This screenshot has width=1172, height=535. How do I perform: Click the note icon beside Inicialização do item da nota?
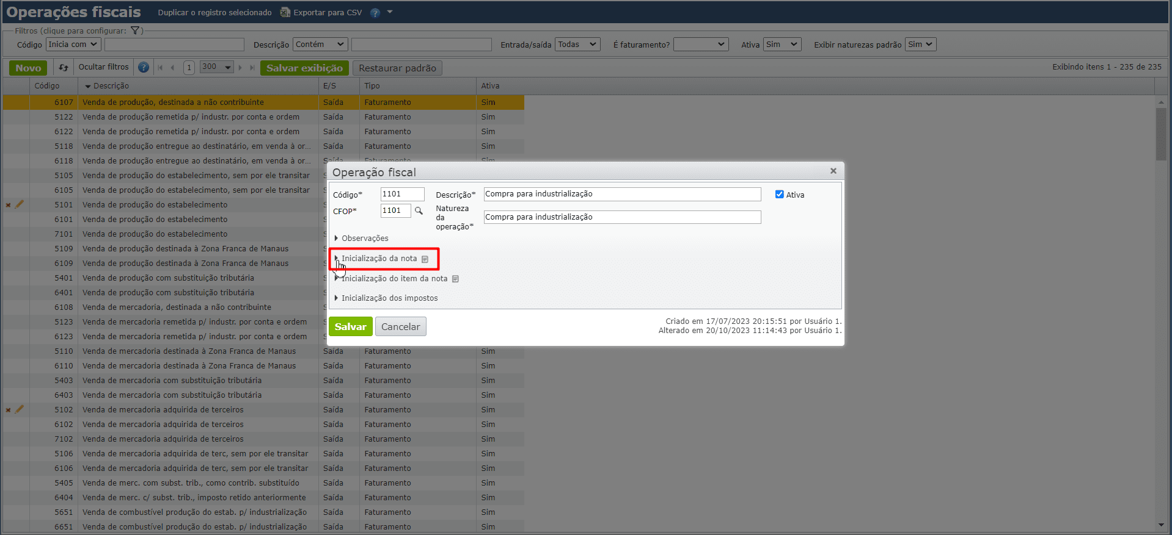455,279
